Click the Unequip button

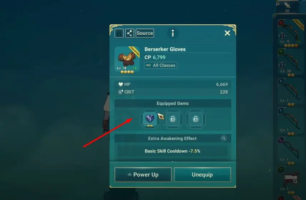click(x=202, y=175)
